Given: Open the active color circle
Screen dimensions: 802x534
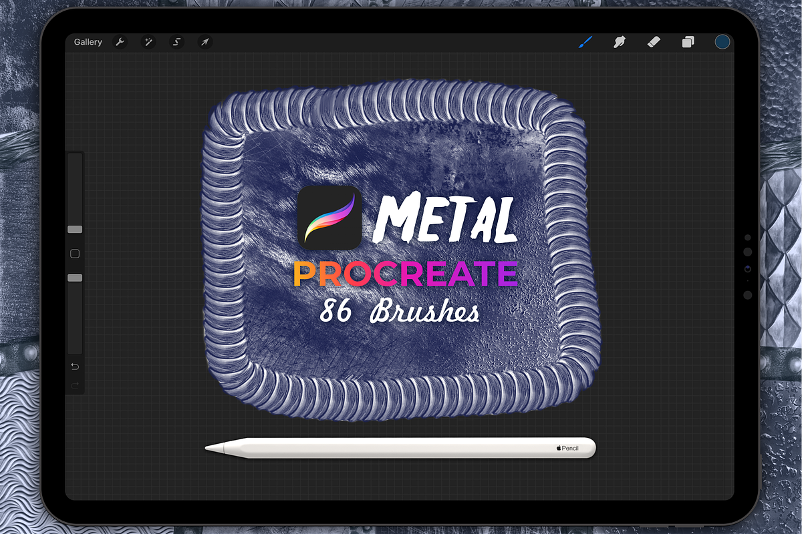Looking at the screenshot, I should pos(722,42).
